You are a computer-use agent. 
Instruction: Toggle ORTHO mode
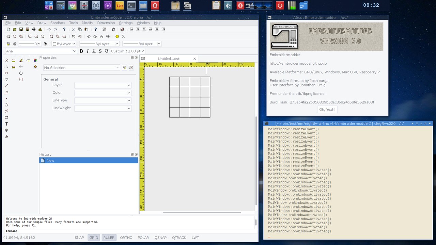point(126,238)
